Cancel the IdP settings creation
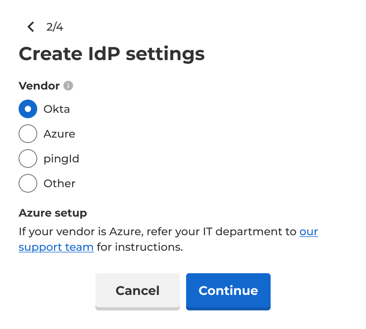This screenshot has width=366, height=329. point(138,292)
